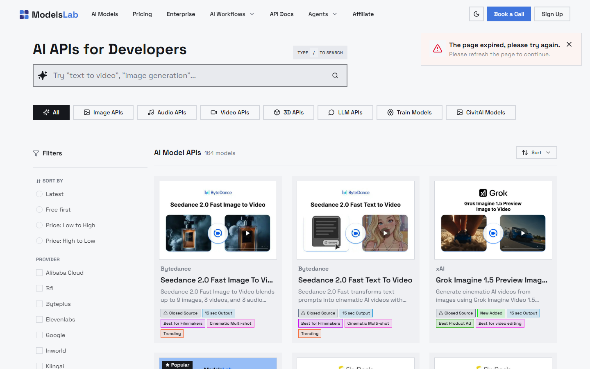Enable the Inworld provider filter
Viewport: 590px width, 369px height.
click(x=39, y=351)
